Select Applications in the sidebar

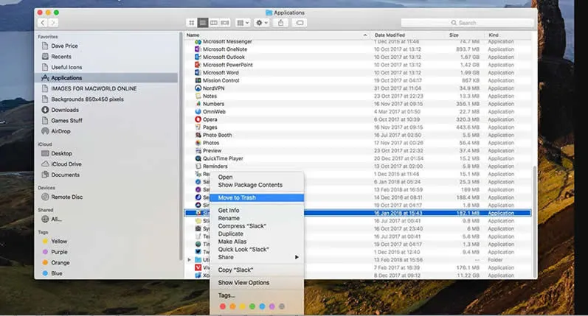point(106,78)
